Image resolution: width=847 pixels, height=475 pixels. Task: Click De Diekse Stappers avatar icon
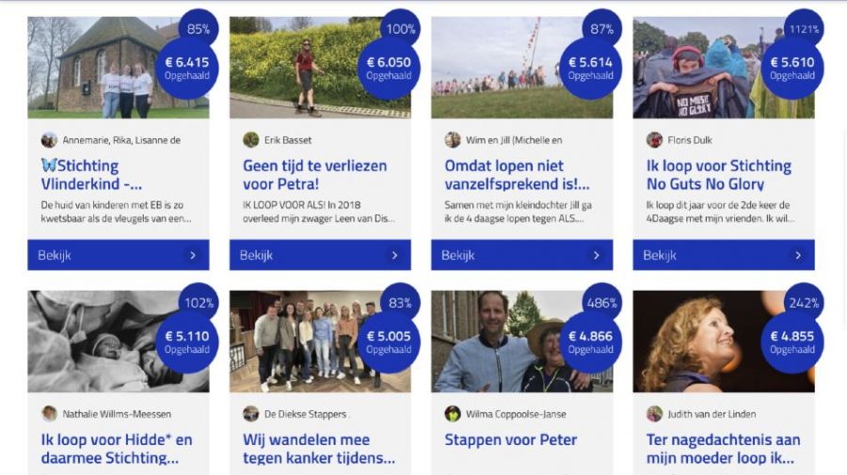pyautogui.click(x=250, y=414)
